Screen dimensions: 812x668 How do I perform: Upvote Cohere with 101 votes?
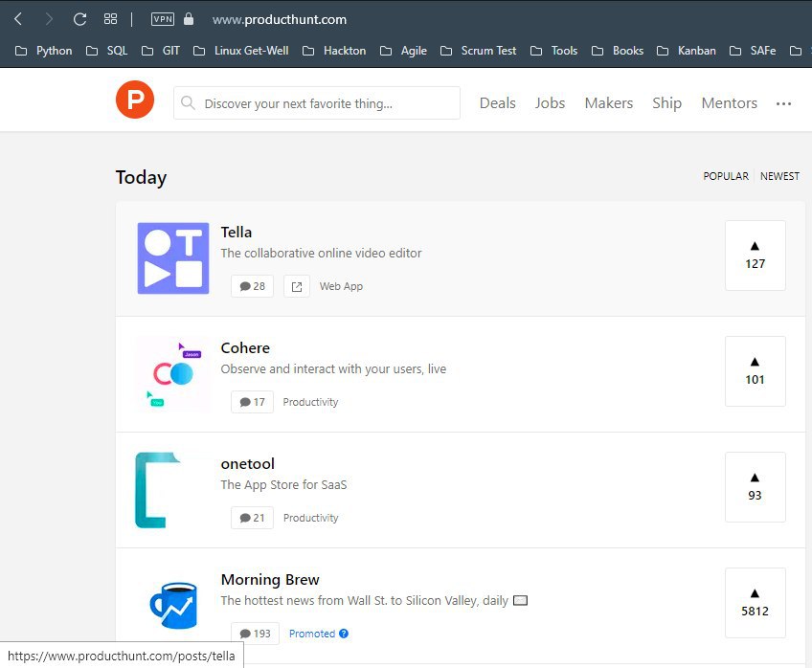(756, 371)
